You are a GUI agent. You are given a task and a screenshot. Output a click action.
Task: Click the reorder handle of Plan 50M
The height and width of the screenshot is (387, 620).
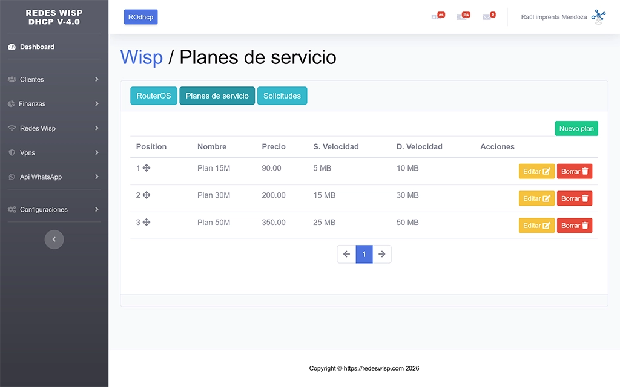point(146,223)
